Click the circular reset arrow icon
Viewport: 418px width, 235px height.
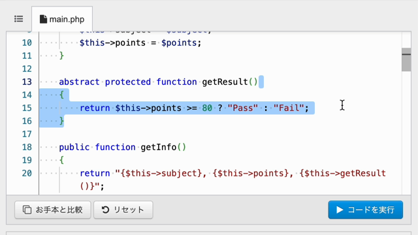105,210
